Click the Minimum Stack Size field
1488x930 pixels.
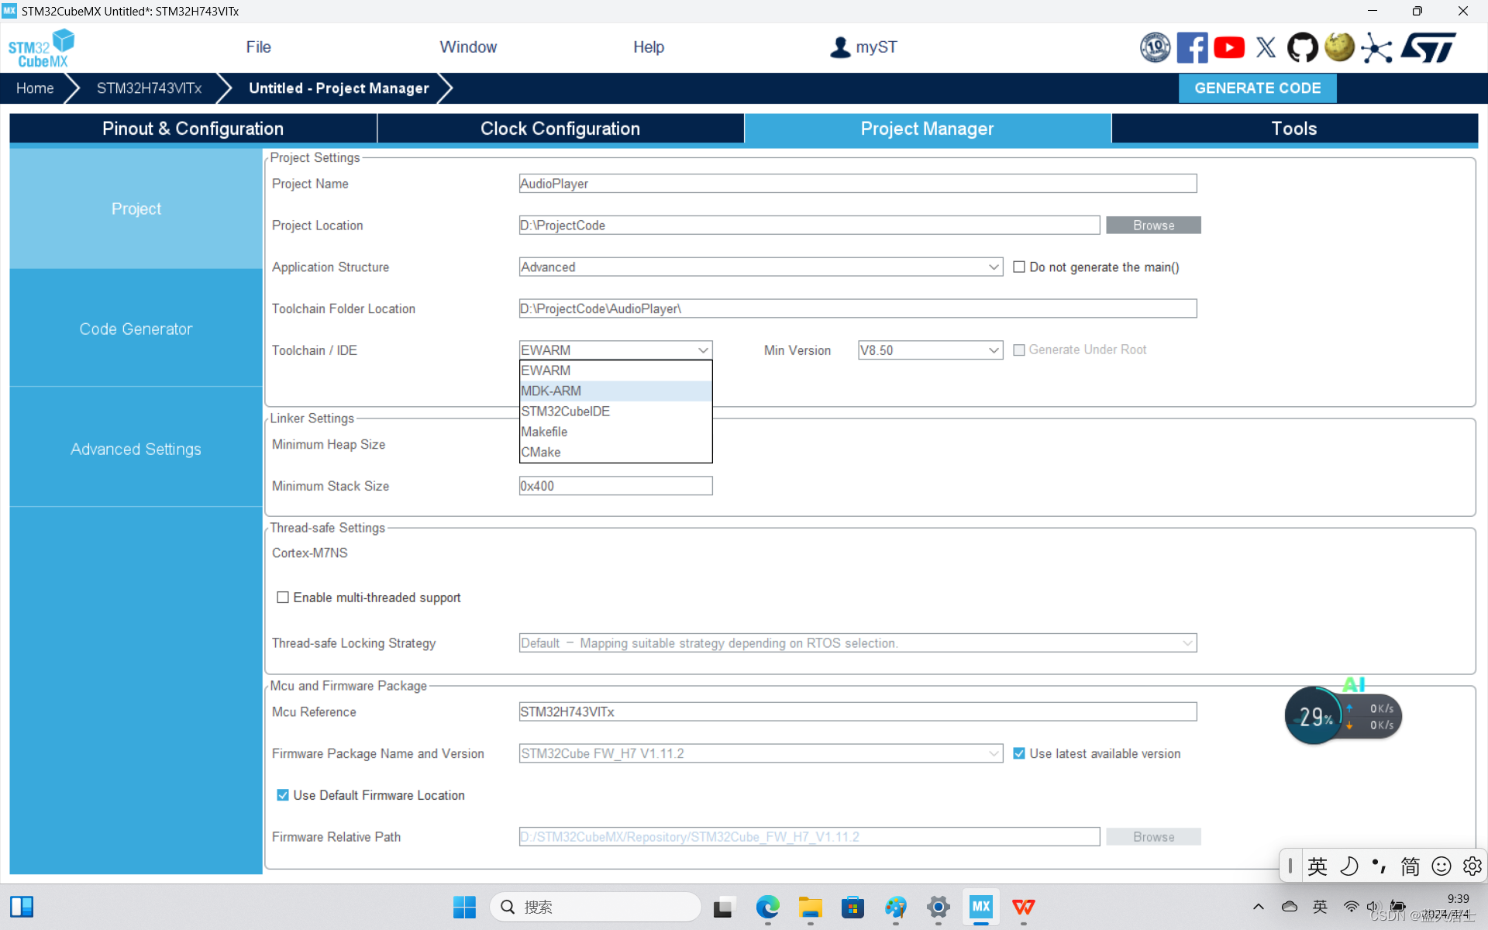pos(615,486)
